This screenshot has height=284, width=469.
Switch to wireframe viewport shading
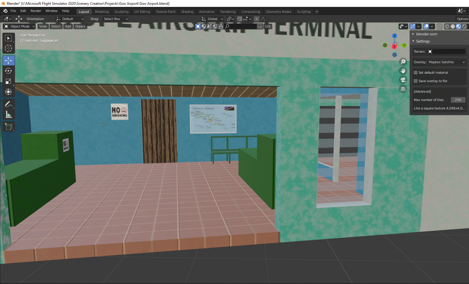tap(447, 26)
